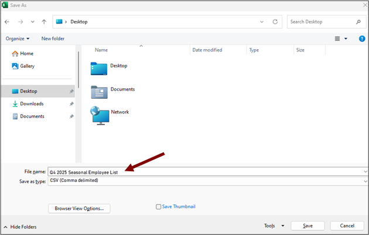
Task: Open the help question mark icon
Action: point(361,39)
